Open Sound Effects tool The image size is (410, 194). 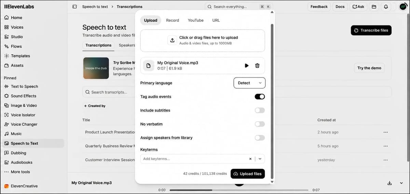23,96
